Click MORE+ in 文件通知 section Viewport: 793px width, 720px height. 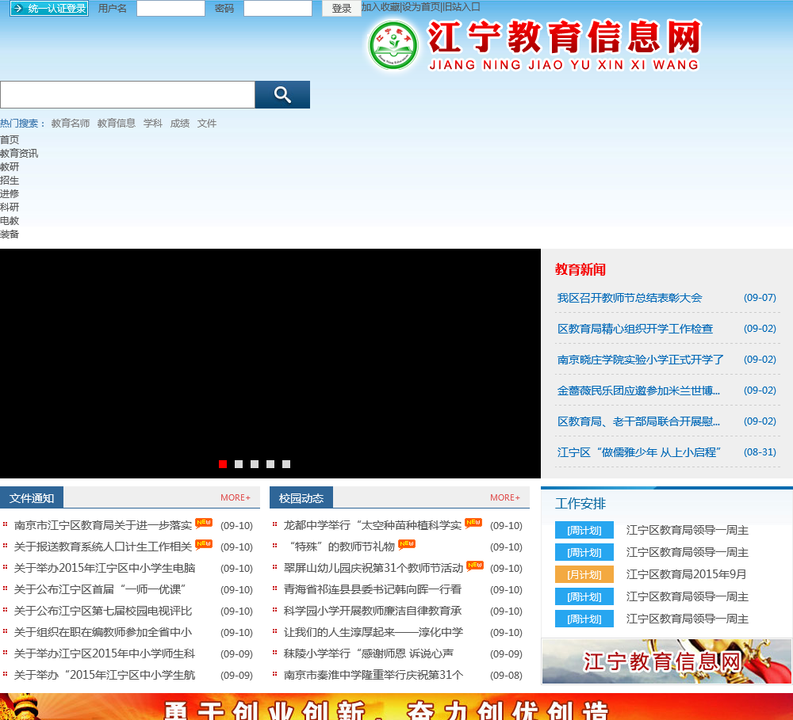(236, 497)
